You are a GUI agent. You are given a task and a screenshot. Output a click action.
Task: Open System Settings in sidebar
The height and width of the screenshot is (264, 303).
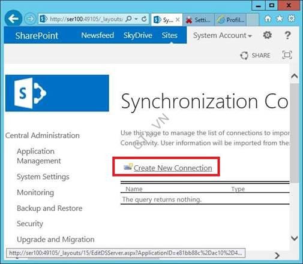[x=43, y=177]
